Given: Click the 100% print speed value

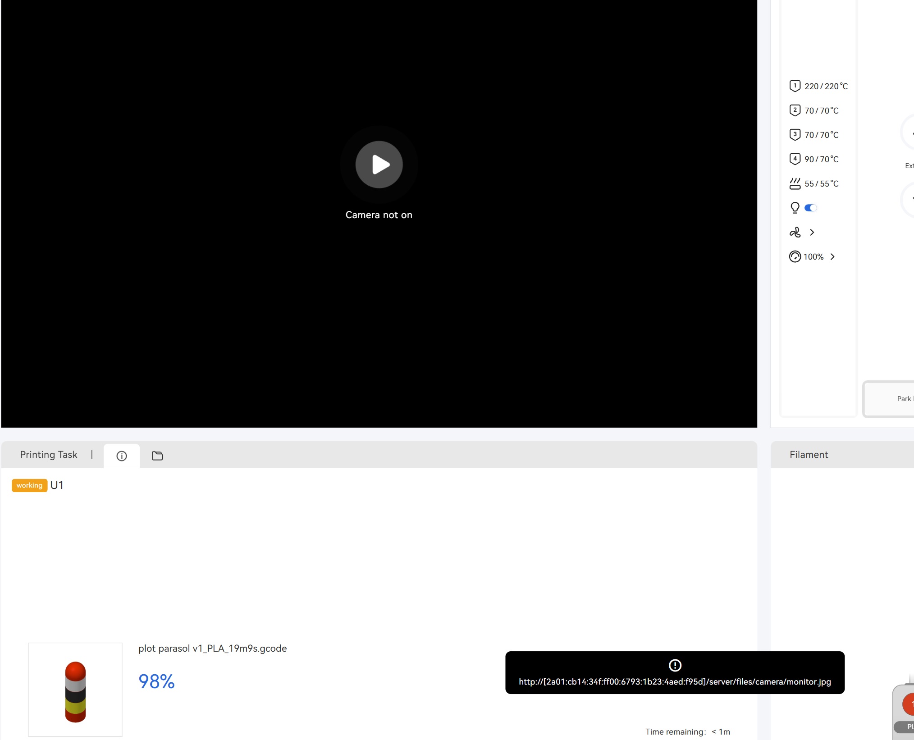Looking at the screenshot, I should pyautogui.click(x=813, y=256).
